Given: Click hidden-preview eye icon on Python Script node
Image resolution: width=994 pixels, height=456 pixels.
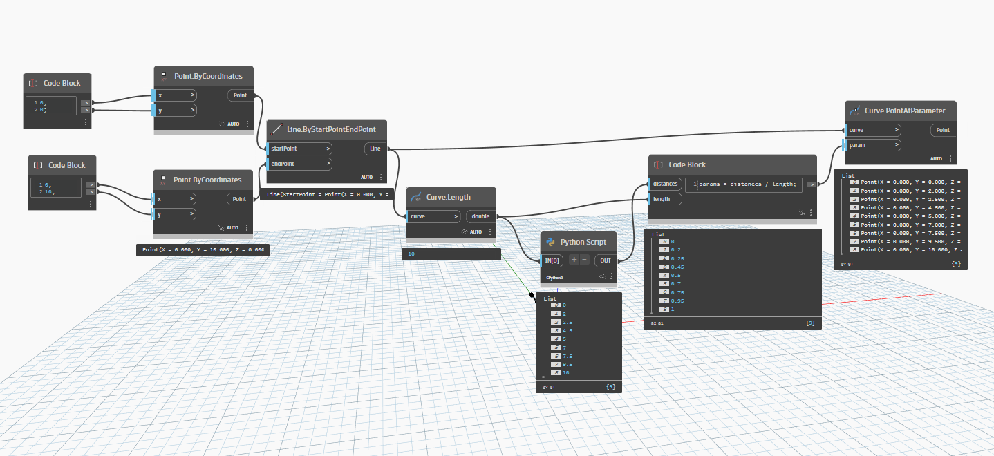Looking at the screenshot, I should coord(602,276).
